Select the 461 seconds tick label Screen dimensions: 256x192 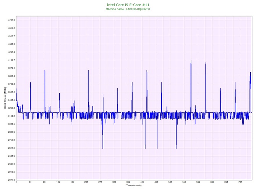coord(156,182)
